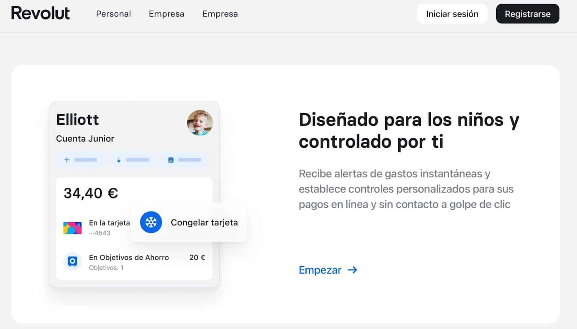The width and height of the screenshot is (577, 329).
Task: Select the 34,40 € balance
Action: [x=91, y=193]
